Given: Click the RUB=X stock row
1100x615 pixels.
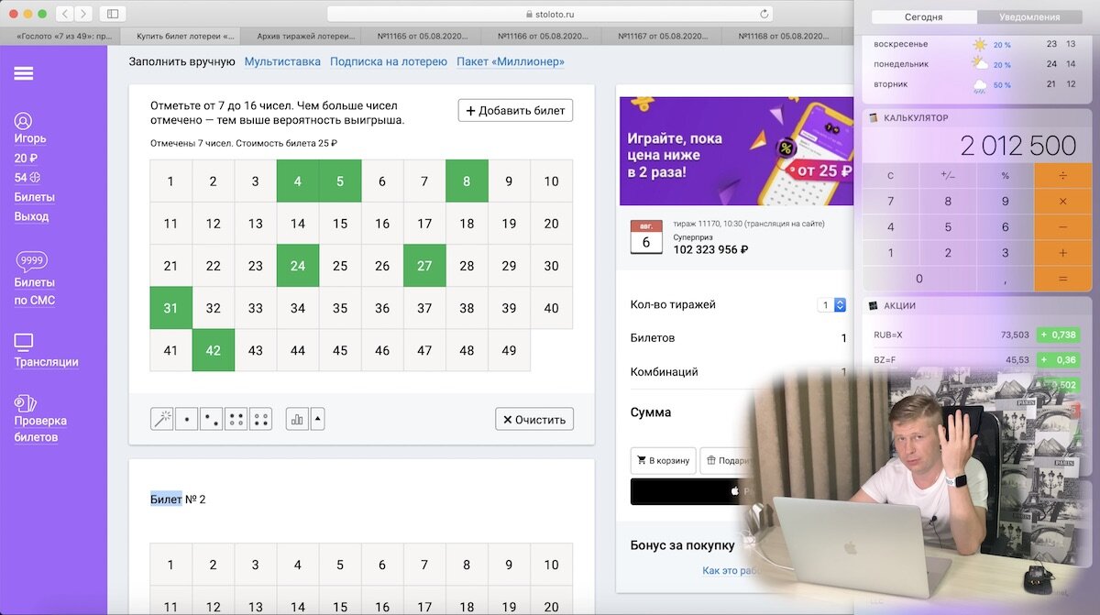Looking at the screenshot, I should pos(977,335).
